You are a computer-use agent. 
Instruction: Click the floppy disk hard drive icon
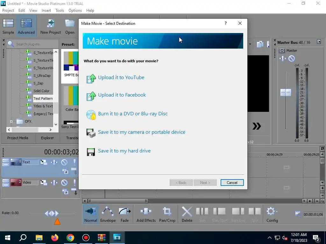coord(91,152)
